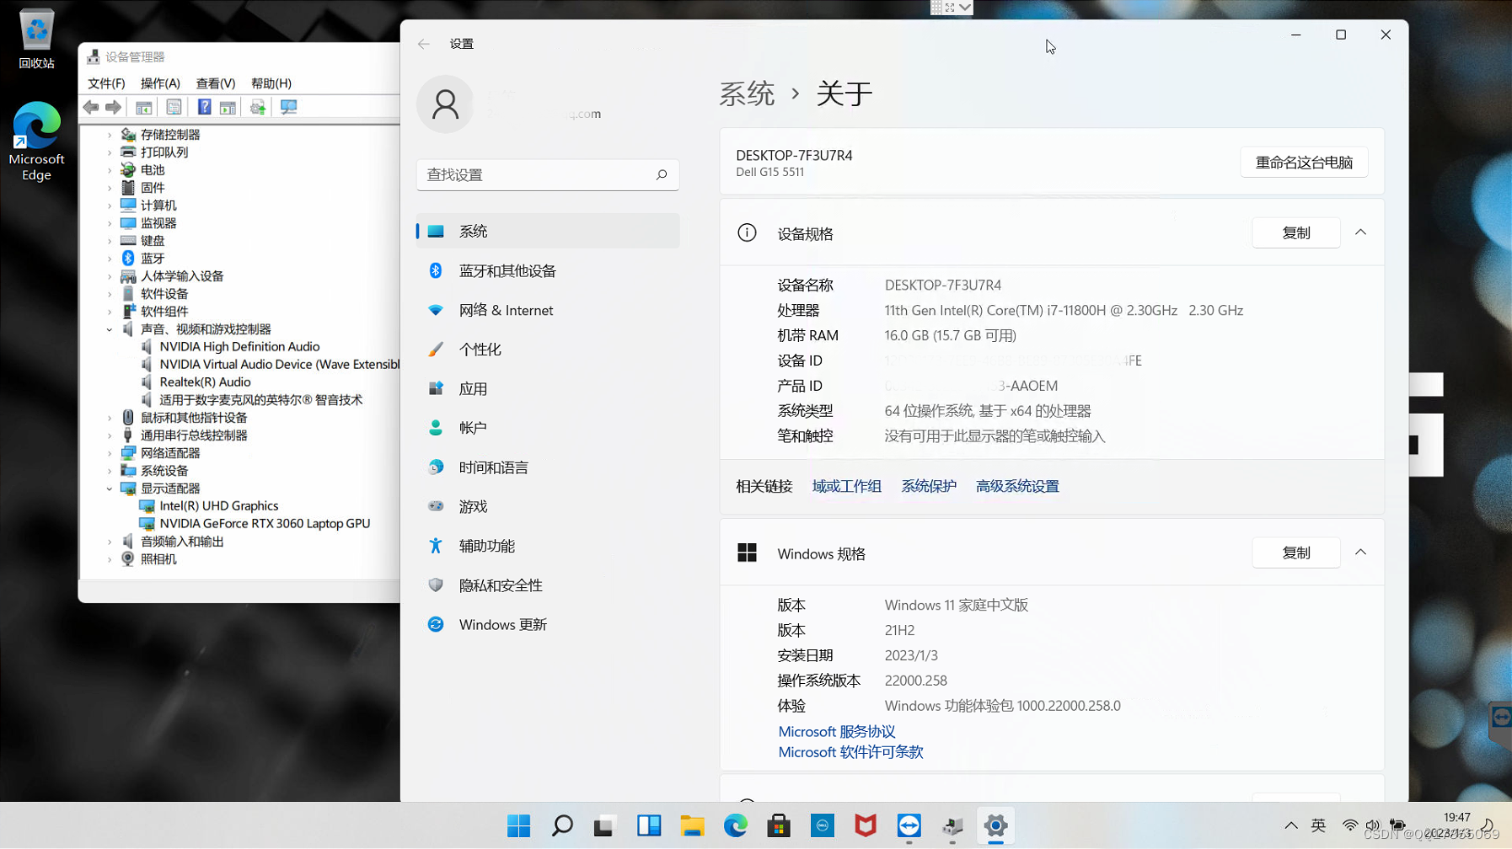Click the 查找设置 search field
Viewport: 1512px width, 849px height.
(x=548, y=174)
